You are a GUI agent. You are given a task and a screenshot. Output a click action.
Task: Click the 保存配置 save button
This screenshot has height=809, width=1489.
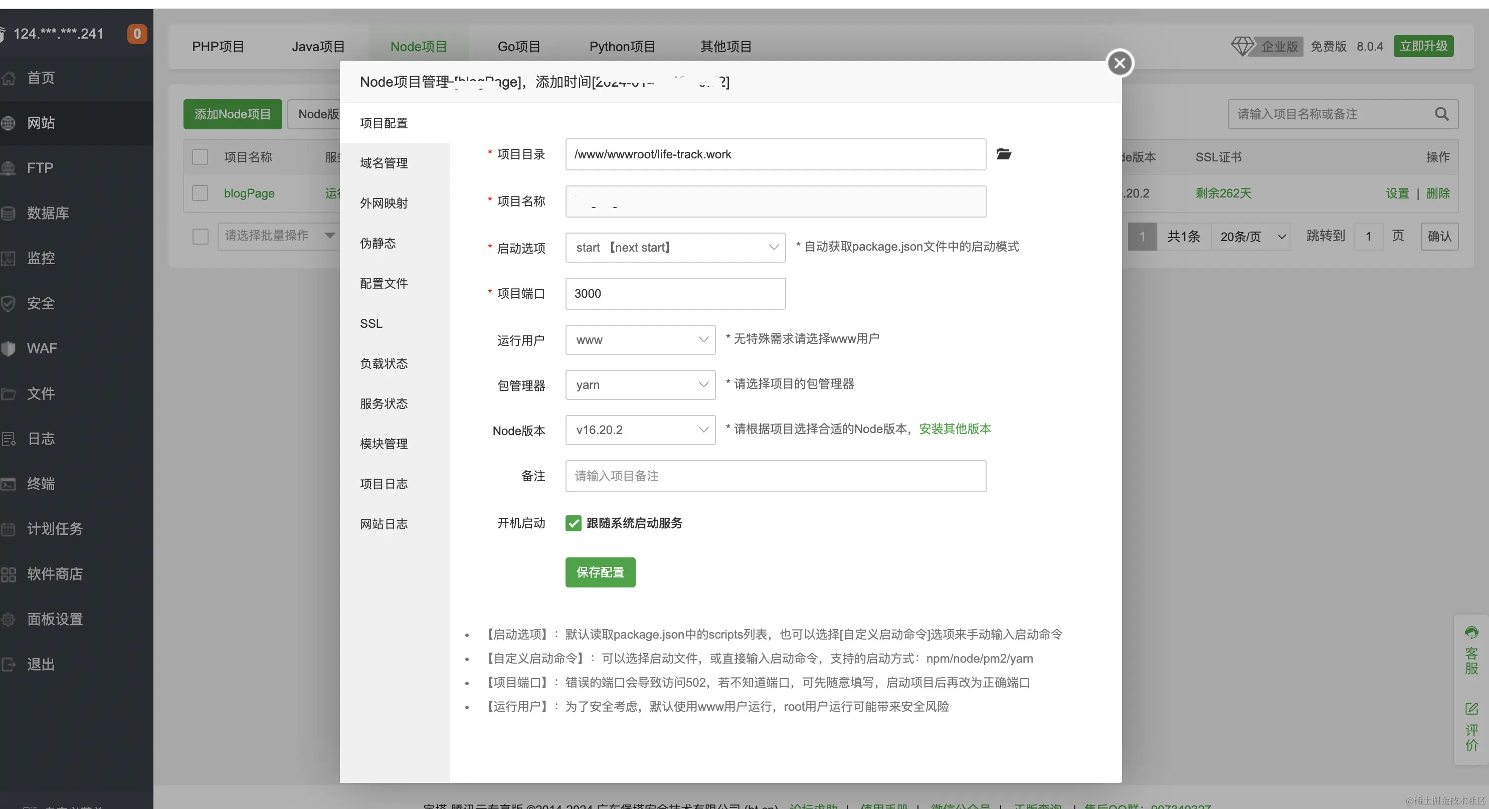click(x=600, y=572)
